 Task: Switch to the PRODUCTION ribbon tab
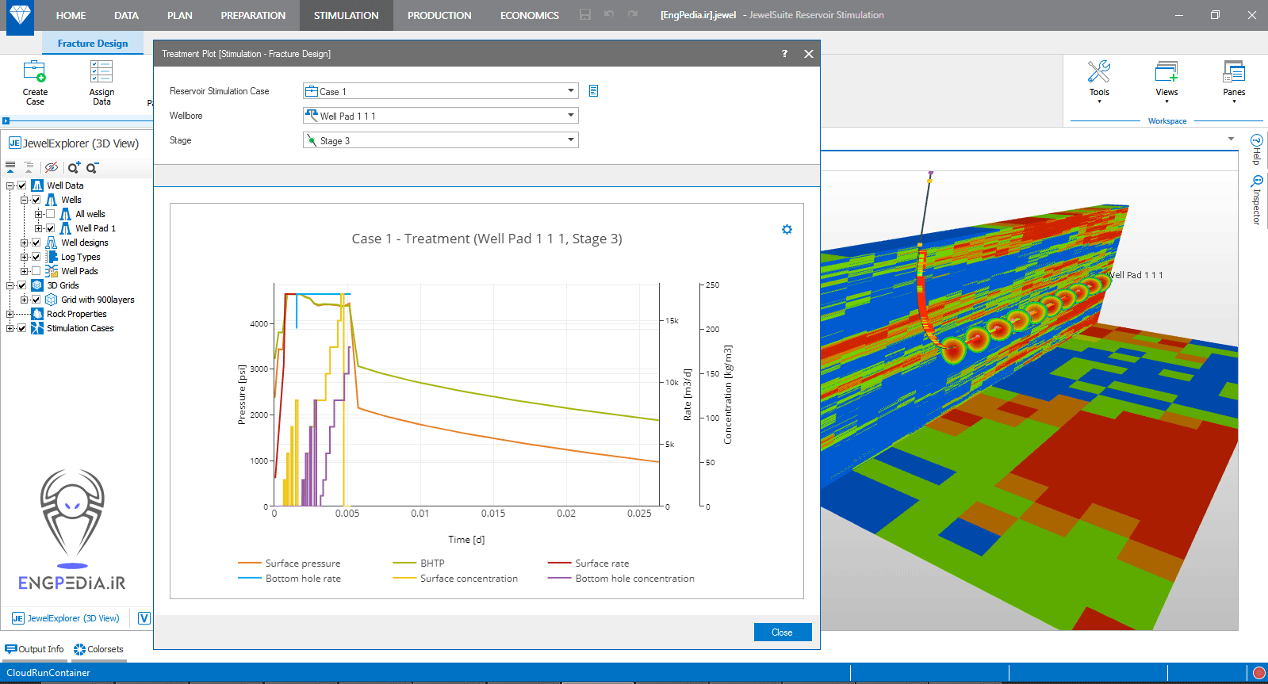439,15
